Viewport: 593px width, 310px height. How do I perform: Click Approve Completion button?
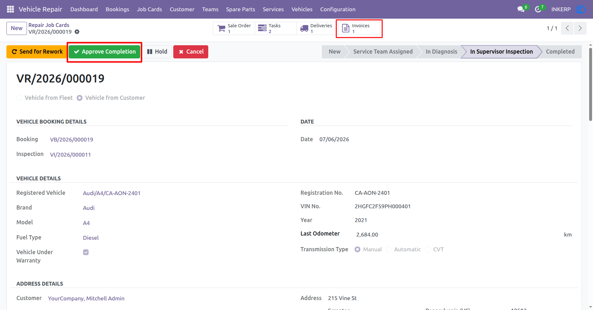105,52
